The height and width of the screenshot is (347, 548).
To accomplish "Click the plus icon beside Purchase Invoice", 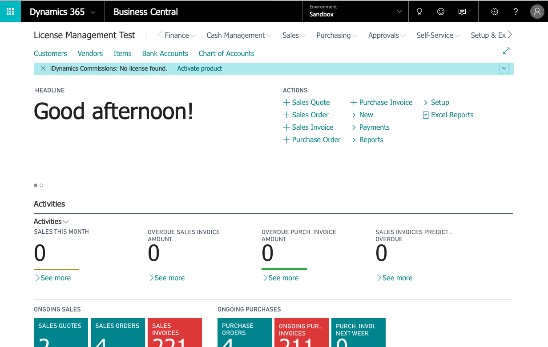I will pyautogui.click(x=354, y=102).
